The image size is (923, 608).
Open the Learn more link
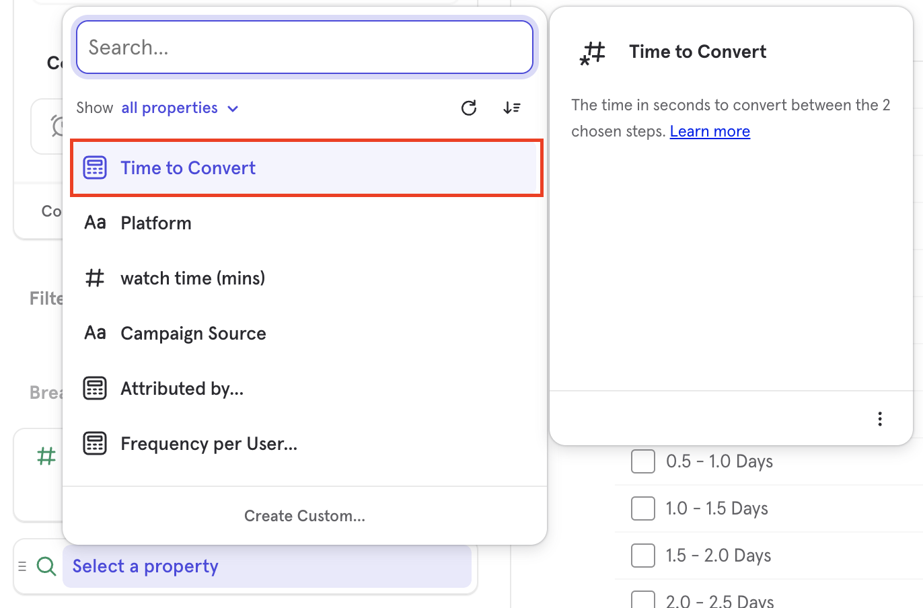[709, 131]
